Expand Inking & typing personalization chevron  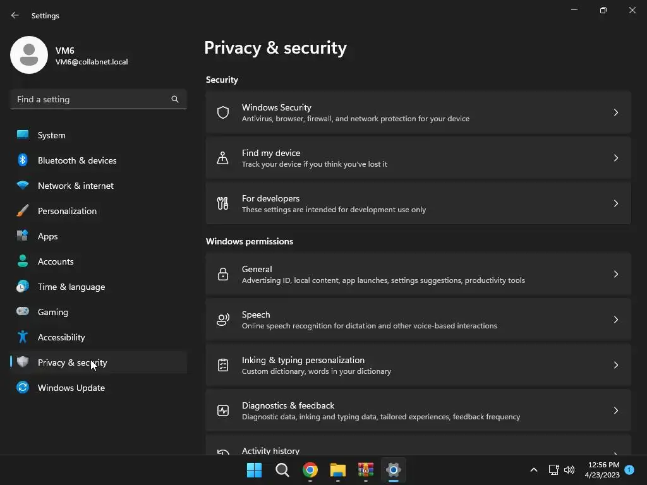615,365
